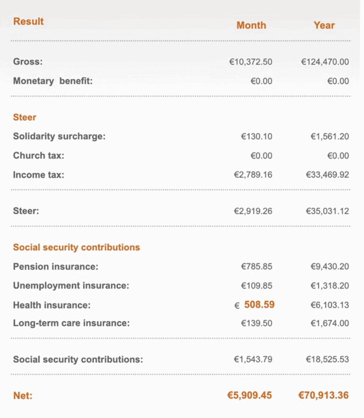Click the monthly Income tax value €2,789.16

pyautogui.click(x=253, y=175)
